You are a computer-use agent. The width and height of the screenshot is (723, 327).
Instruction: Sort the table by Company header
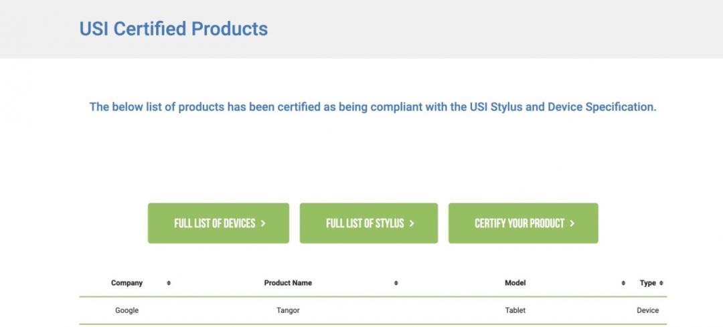[x=127, y=283]
